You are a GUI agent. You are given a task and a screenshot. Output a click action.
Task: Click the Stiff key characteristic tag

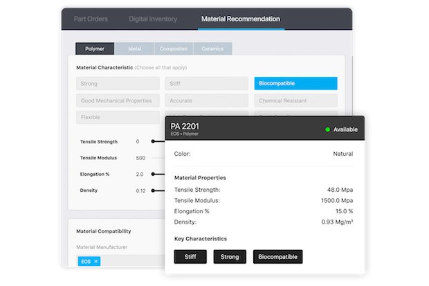point(190,257)
